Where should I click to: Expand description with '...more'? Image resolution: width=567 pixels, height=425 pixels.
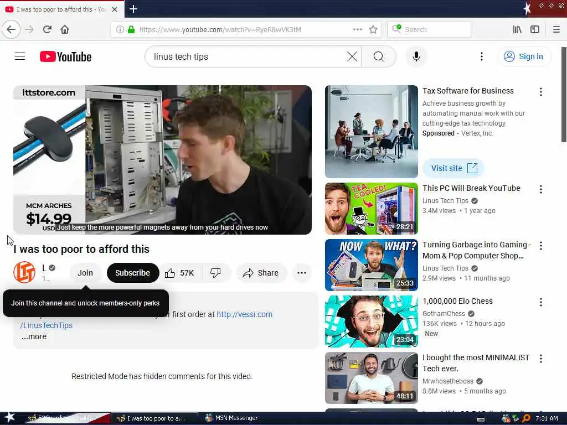(x=34, y=336)
